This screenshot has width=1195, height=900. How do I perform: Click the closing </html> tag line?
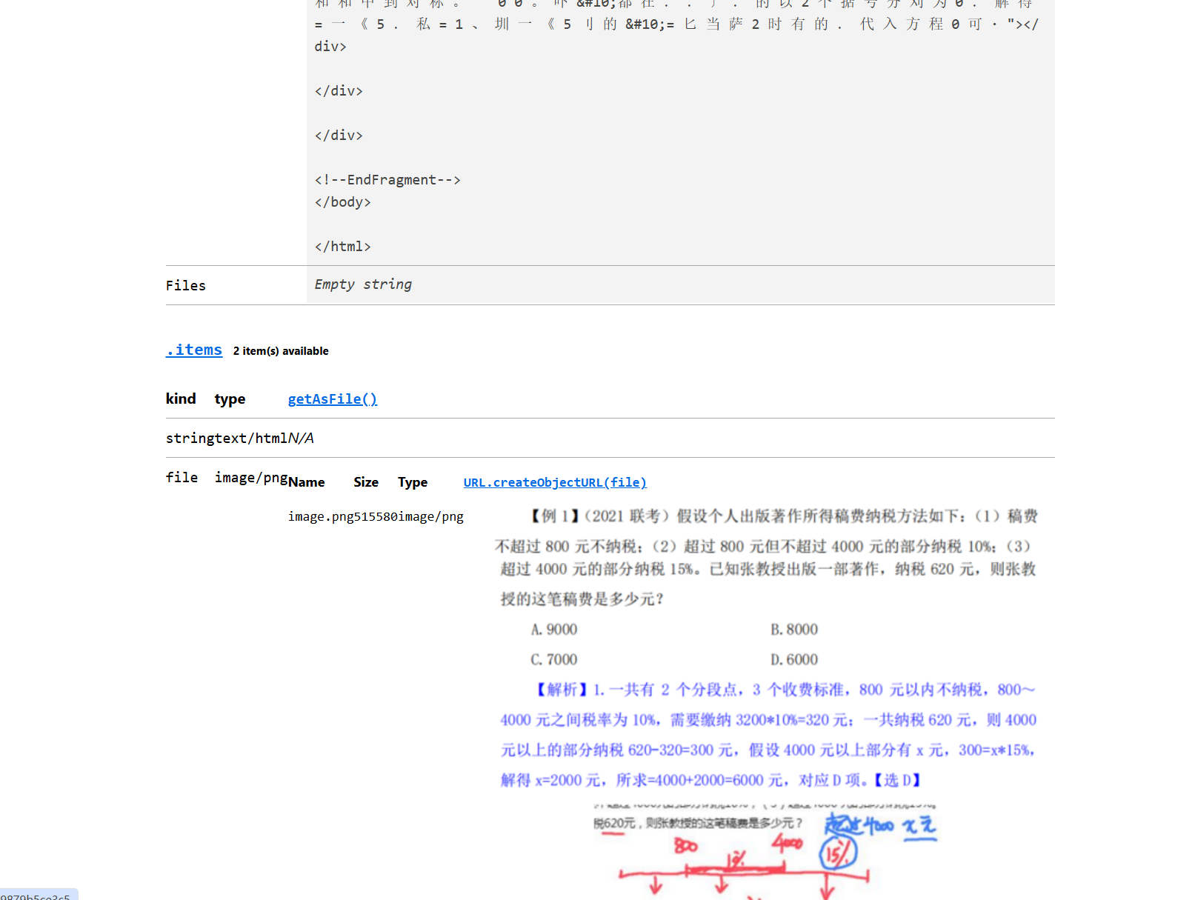[342, 246]
